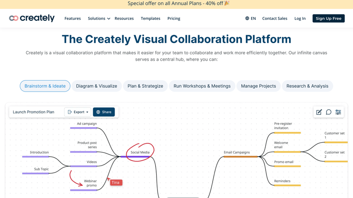Select the Reminders node
Screen dimensions: 353x198
point(282,181)
